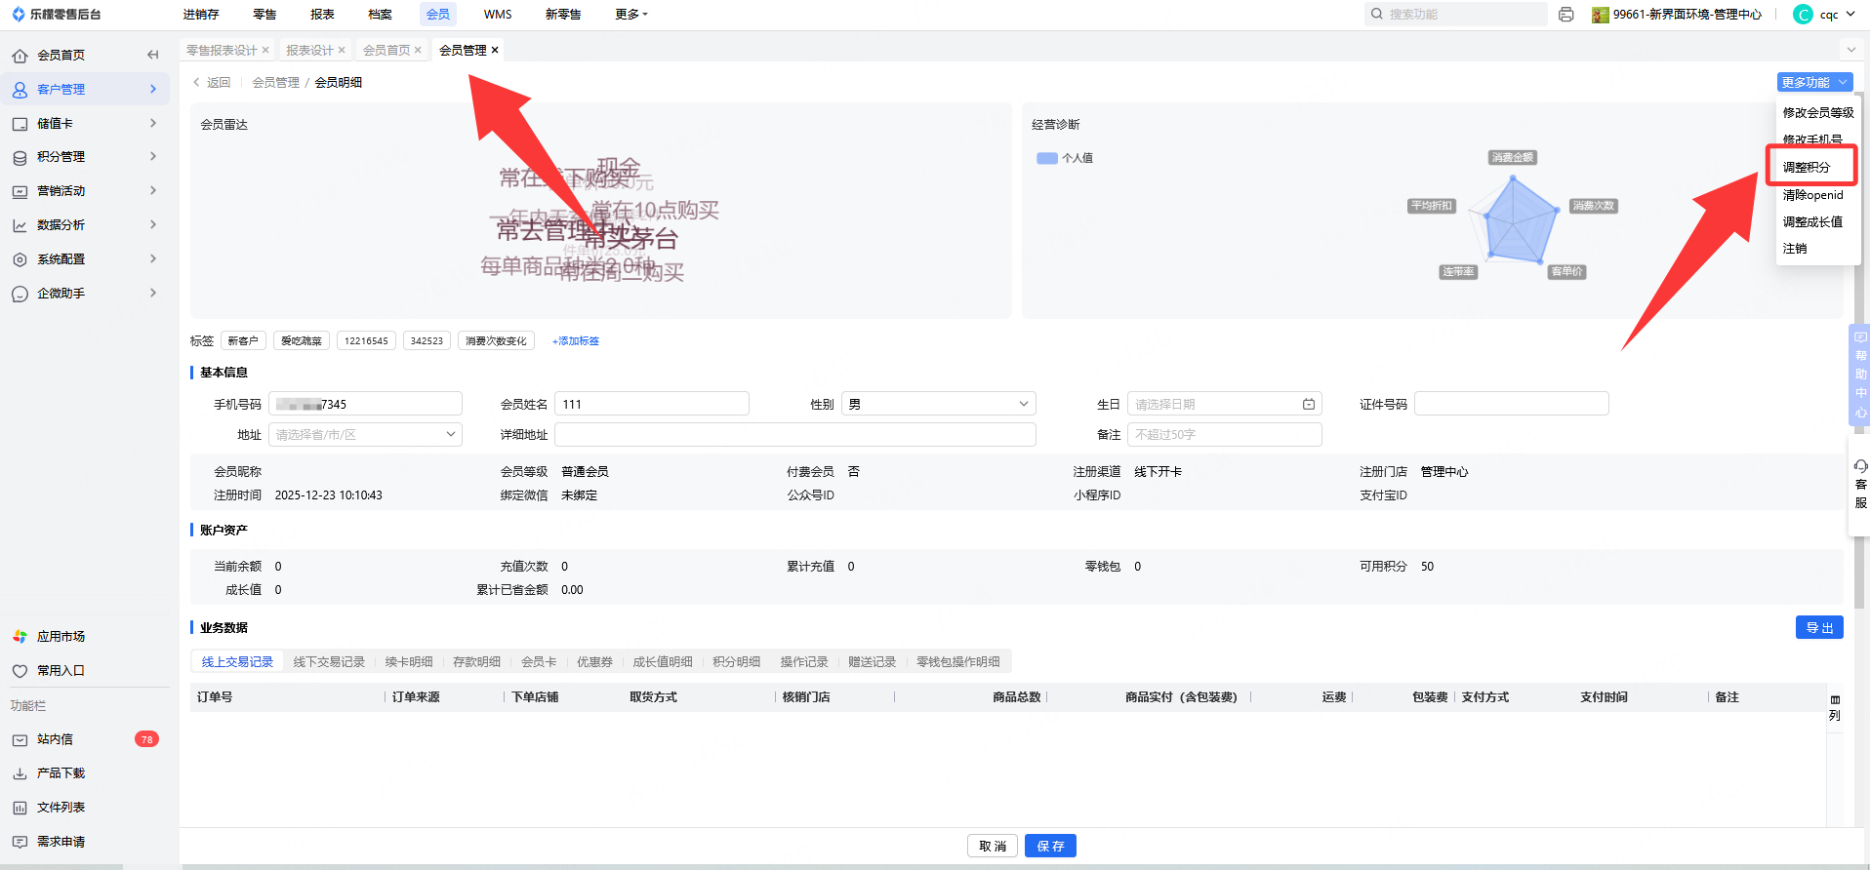Click the +添加标签 link
Viewport: 1870px width, 870px height.
(576, 341)
